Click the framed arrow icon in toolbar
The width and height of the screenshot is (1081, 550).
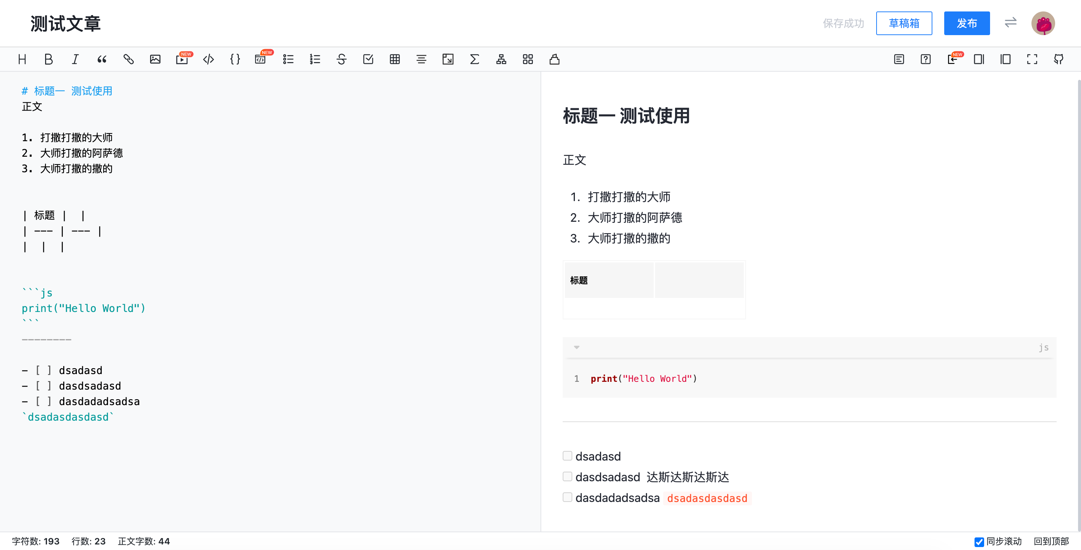tap(448, 59)
